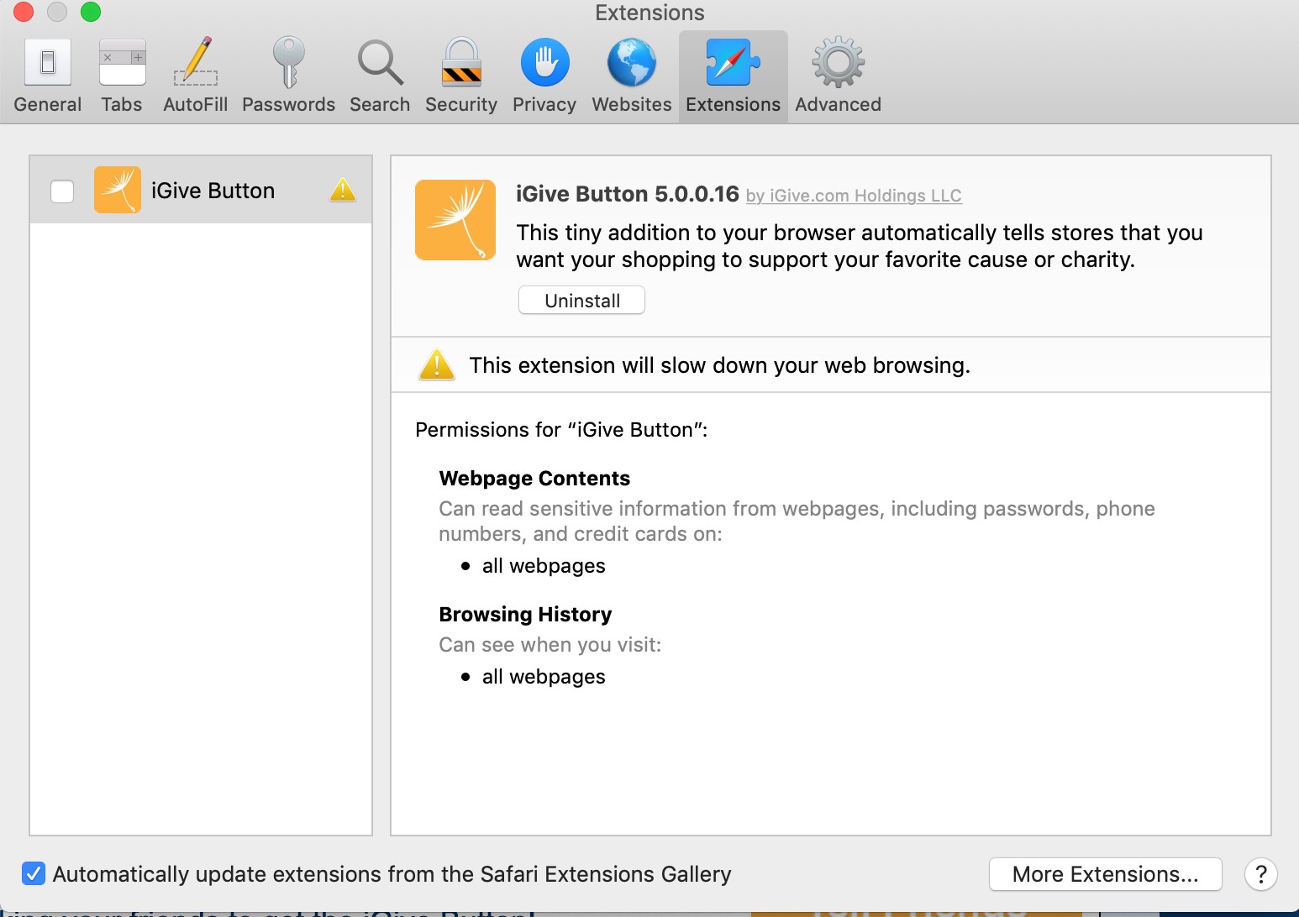Click the extension description paragraph

click(x=860, y=246)
